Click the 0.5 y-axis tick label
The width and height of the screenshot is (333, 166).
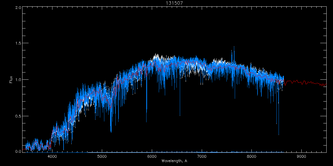coord(18,116)
